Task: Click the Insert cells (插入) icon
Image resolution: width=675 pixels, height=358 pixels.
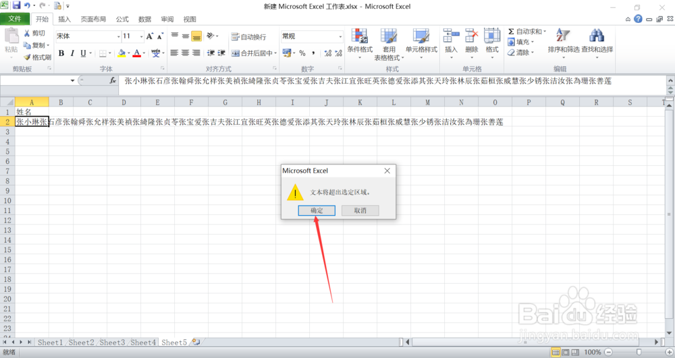Action: [x=451, y=36]
